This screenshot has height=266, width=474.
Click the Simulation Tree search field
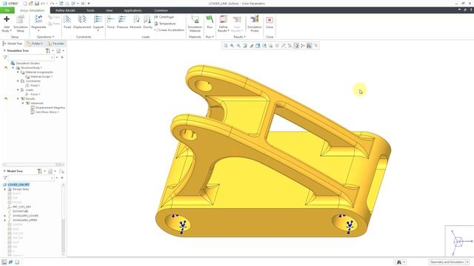point(31,57)
